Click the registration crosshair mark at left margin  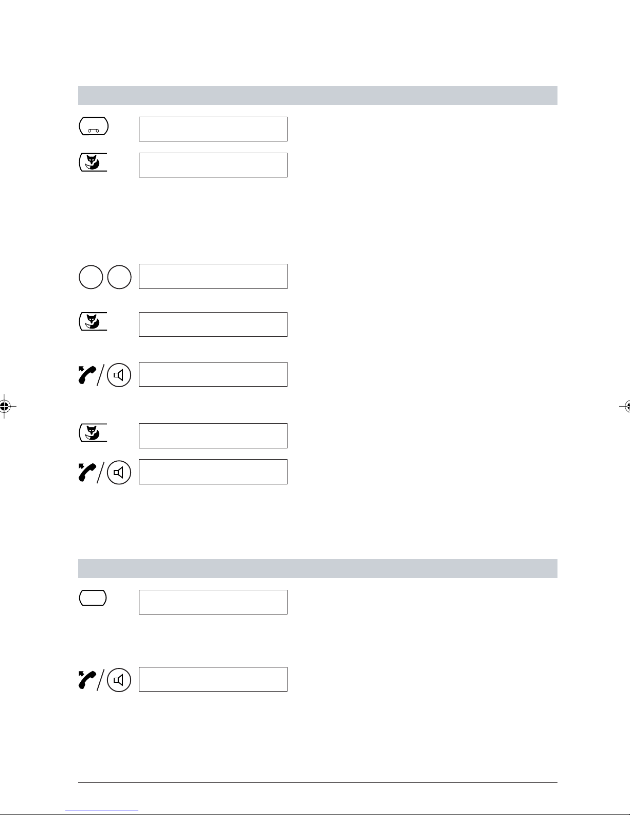[x=5, y=406]
